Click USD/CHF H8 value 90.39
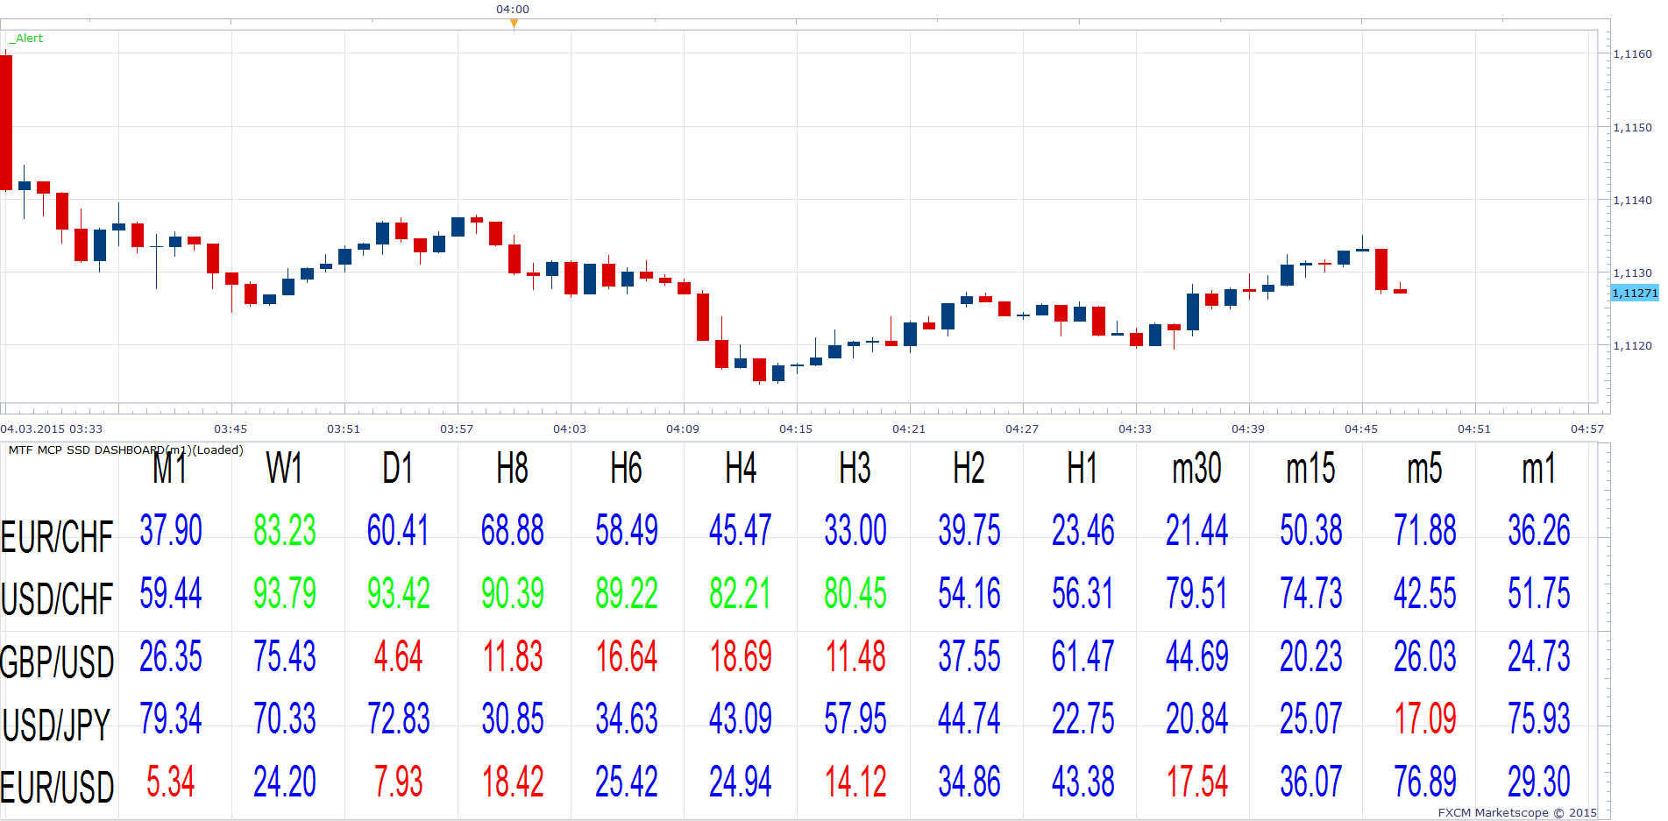This screenshot has height=821, width=1668. coord(513,593)
